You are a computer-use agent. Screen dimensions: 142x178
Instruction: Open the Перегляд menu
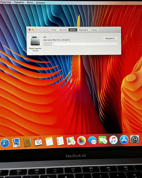[6, 2]
